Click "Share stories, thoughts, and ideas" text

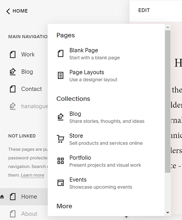click(x=107, y=121)
